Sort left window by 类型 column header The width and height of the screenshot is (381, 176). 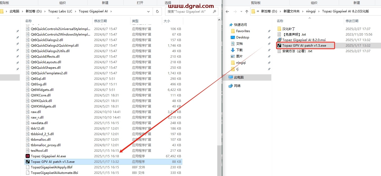point(135,21)
